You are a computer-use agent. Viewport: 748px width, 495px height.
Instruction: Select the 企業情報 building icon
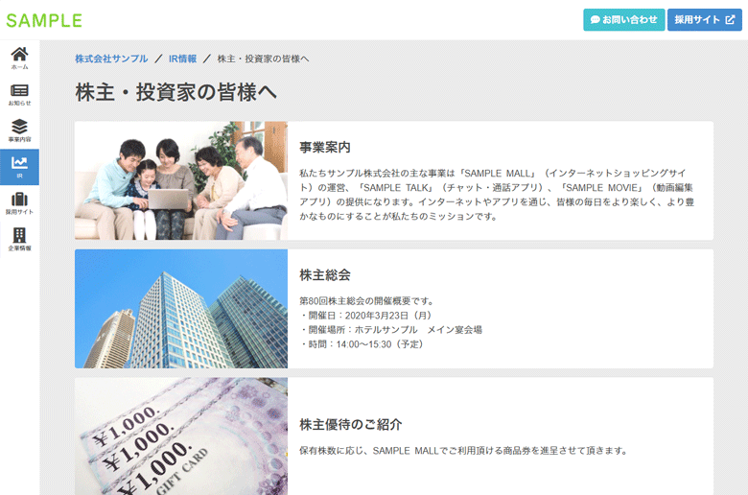pyautogui.click(x=19, y=236)
